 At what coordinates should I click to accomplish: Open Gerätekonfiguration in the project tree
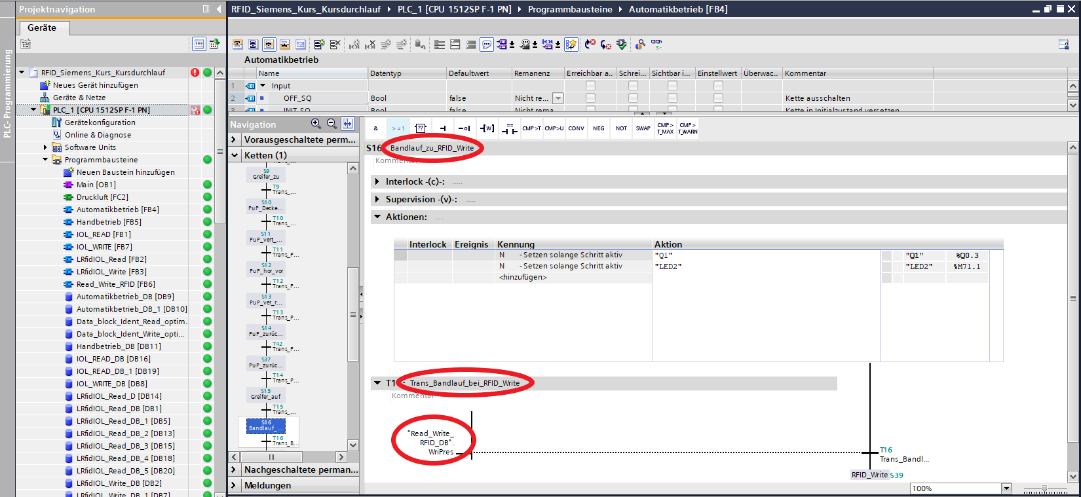pos(100,122)
